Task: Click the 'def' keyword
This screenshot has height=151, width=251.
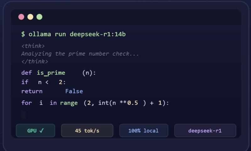Action: click(x=26, y=73)
